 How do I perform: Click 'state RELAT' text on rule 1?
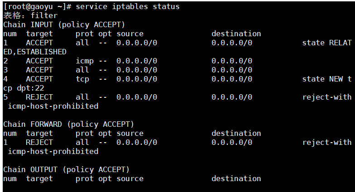(x=327, y=43)
